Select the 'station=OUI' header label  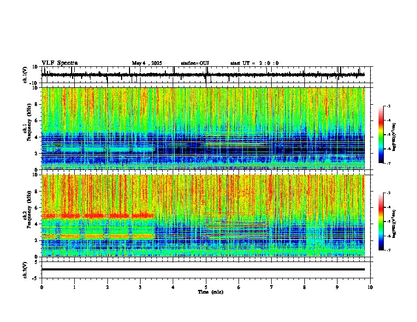point(195,63)
